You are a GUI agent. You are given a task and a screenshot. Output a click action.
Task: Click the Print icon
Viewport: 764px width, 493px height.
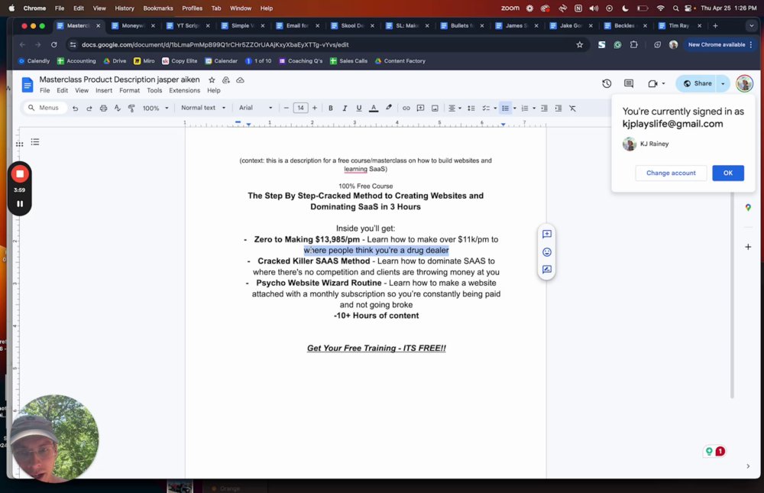click(x=103, y=109)
